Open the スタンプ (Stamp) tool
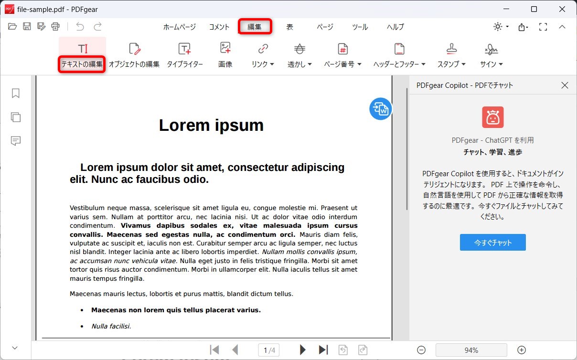The height and width of the screenshot is (360, 577). tap(449, 53)
